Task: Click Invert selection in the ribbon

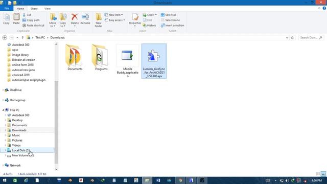Action: pyautogui.click(x=173, y=25)
